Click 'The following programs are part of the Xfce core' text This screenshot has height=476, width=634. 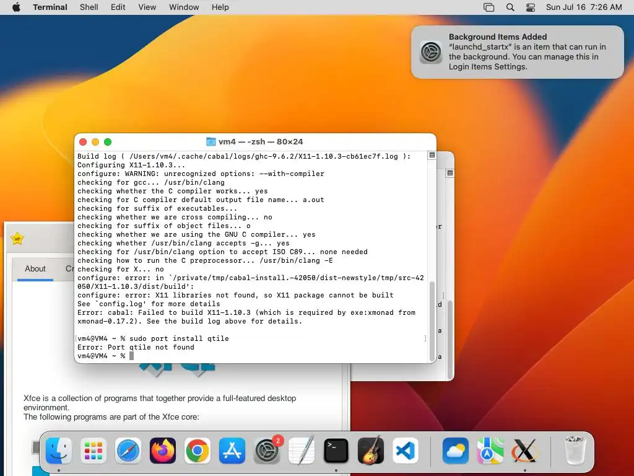click(x=111, y=417)
